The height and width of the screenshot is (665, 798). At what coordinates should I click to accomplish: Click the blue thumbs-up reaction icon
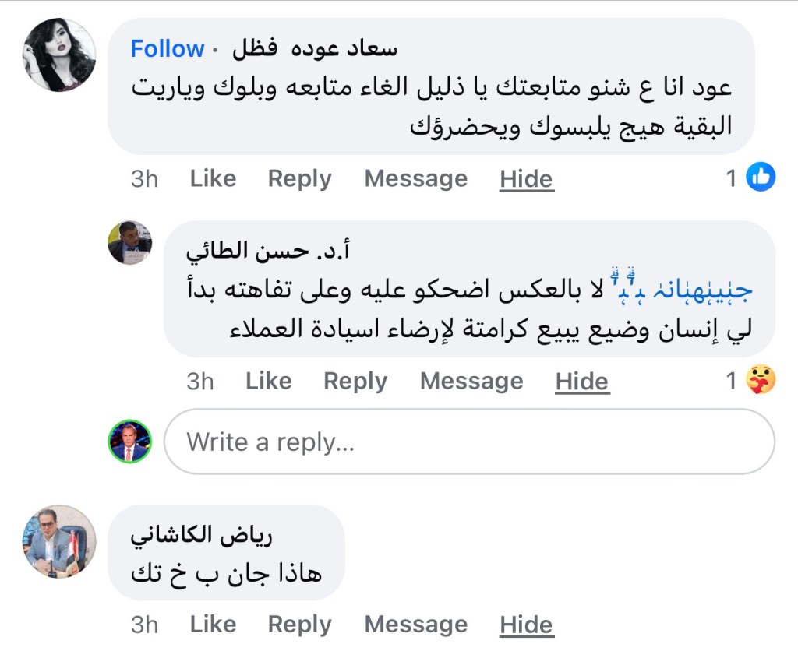click(761, 178)
